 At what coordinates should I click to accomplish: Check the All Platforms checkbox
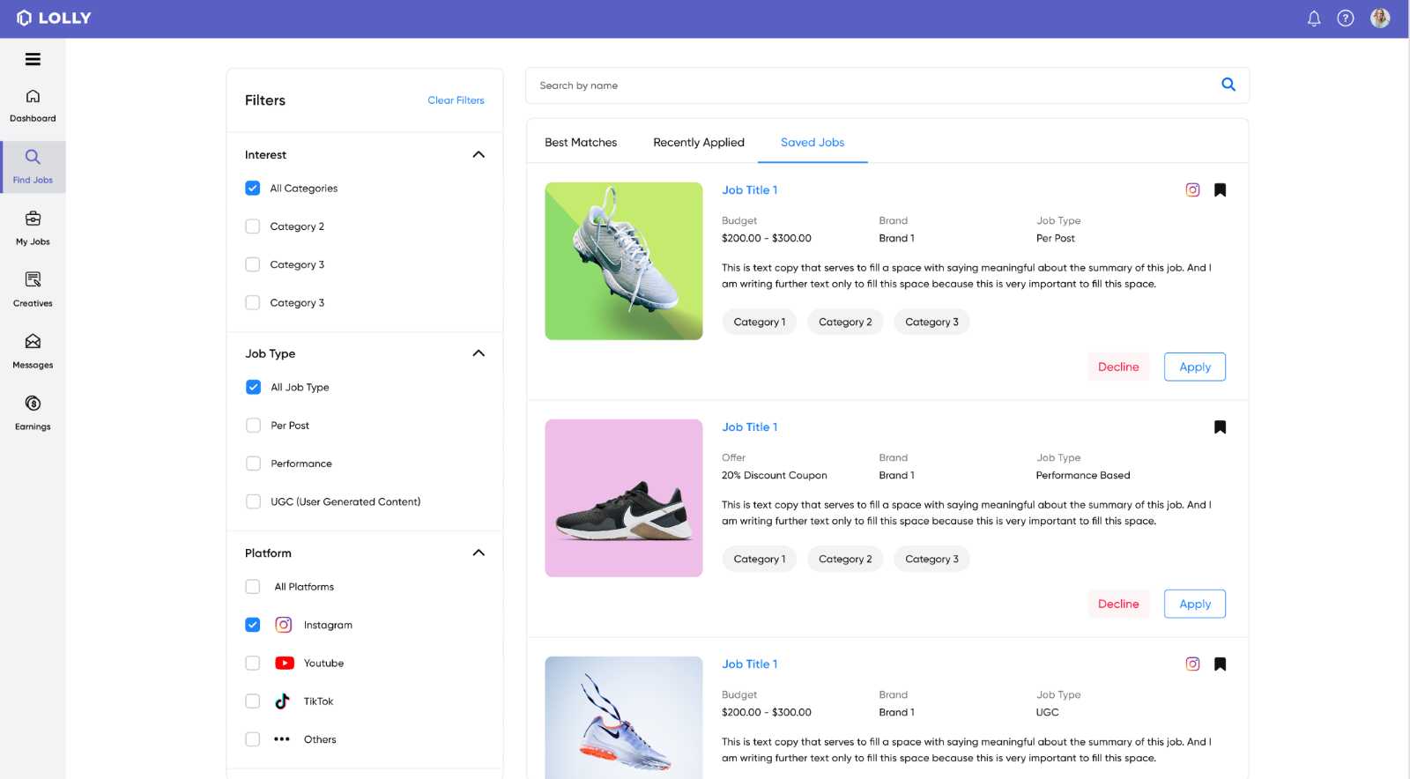pyautogui.click(x=253, y=587)
